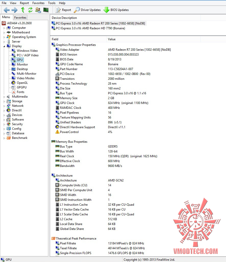Open the View menu
The height and width of the screenshot is (262, 226).
click(x=13, y=3)
